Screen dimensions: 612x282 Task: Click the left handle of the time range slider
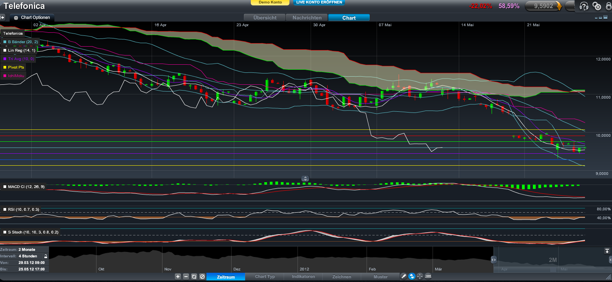point(494,260)
